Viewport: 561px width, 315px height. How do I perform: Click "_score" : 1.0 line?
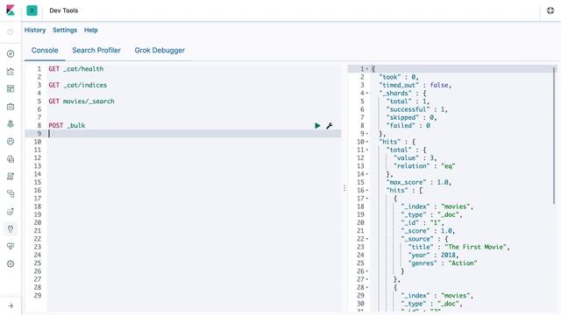pos(428,231)
